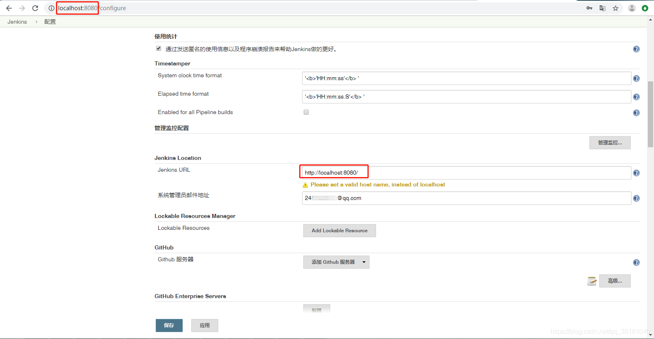Click the Jenkins URL label
The image size is (654, 339).
[x=174, y=170]
